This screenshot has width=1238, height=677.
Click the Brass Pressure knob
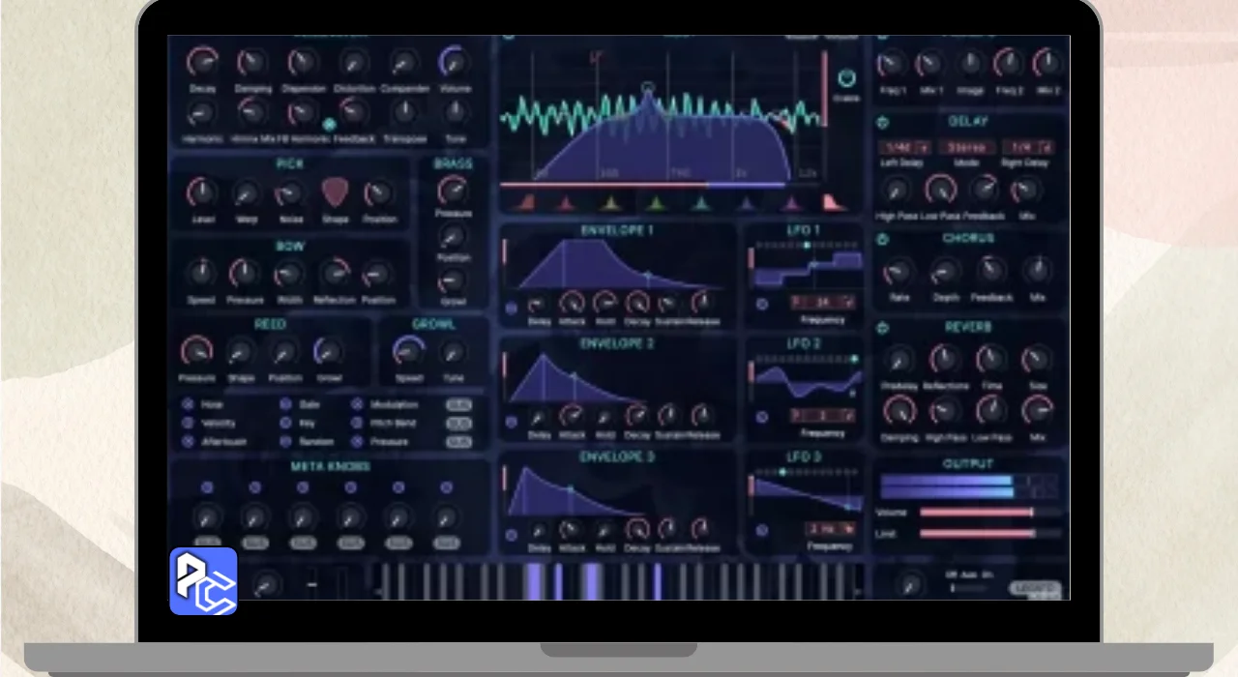453,191
